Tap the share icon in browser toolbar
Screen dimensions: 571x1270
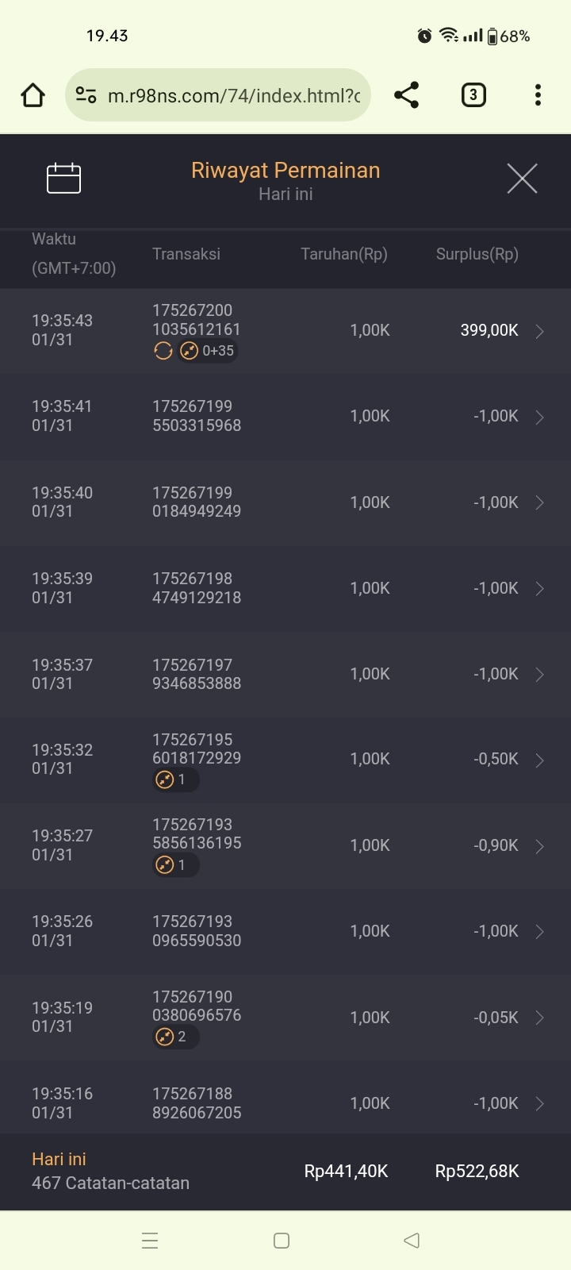pos(406,95)
